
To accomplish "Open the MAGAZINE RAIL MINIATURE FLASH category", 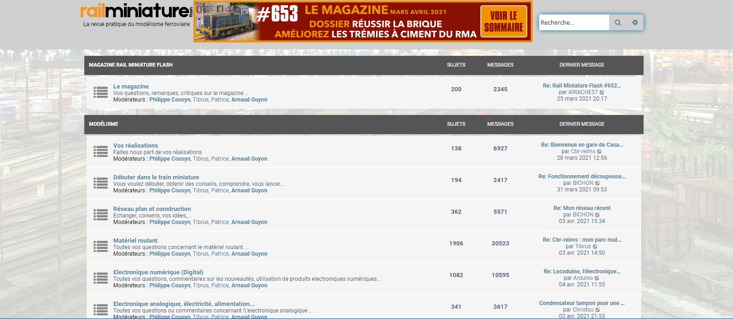I will [x=131, y=65].
